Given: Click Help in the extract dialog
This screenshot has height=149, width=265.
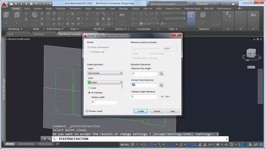Looking at the screenshot, I should (173, 111).
